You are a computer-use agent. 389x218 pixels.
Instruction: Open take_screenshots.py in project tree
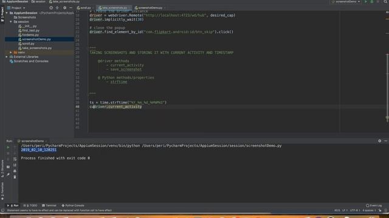pos(35,48)
